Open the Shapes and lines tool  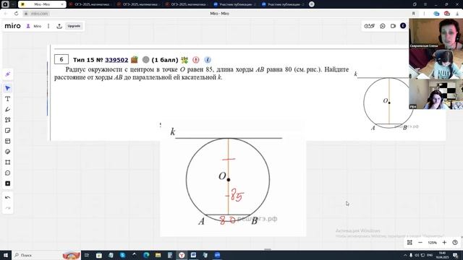(8, 120)
